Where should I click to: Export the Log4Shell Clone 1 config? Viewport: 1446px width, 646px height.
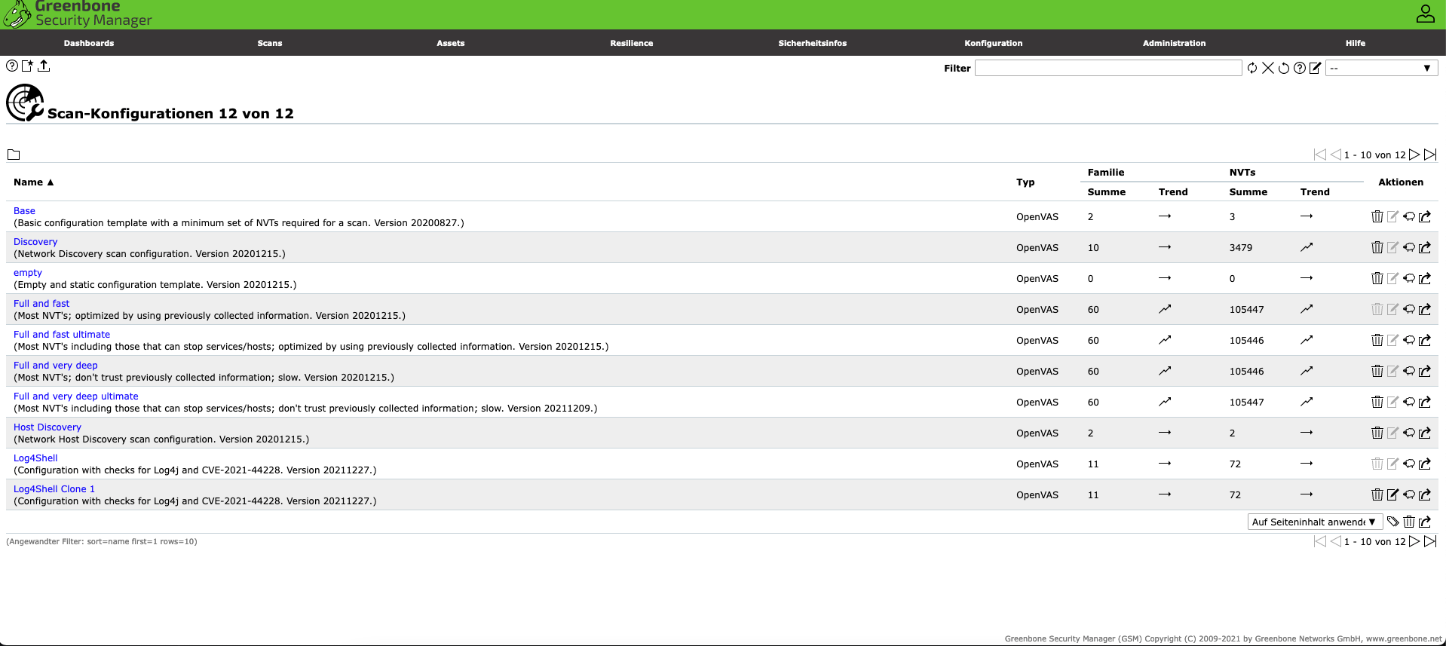click(x=1425, y=495)
